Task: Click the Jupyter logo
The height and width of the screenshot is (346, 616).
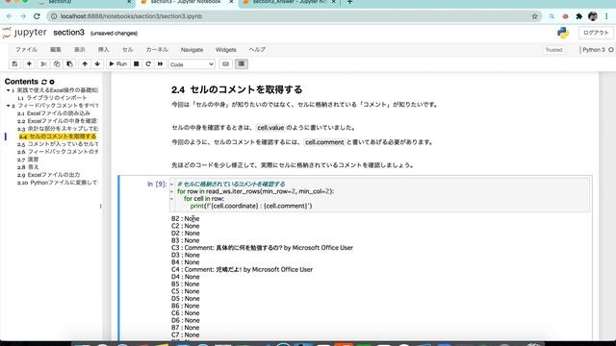Action: click(24, 33)
